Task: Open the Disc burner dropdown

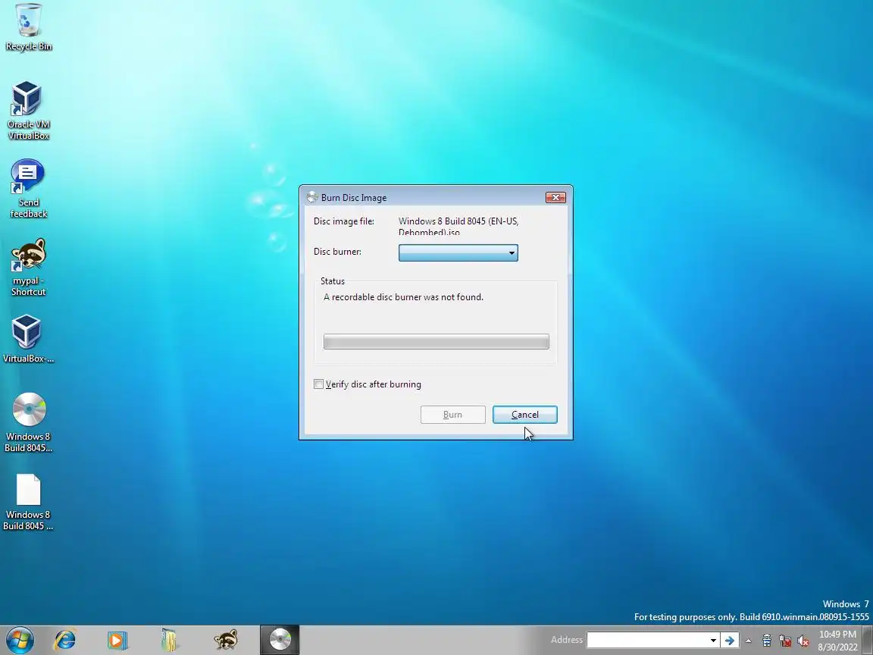Action: coord(458,253)
